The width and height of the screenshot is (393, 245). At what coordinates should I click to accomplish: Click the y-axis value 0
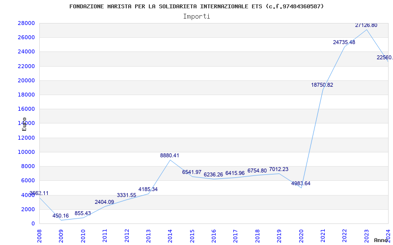33,224
